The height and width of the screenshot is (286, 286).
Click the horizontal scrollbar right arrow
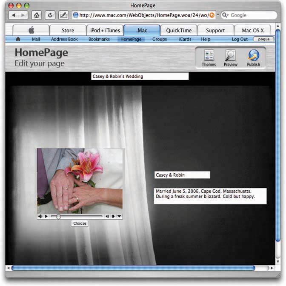coord(272,268)
